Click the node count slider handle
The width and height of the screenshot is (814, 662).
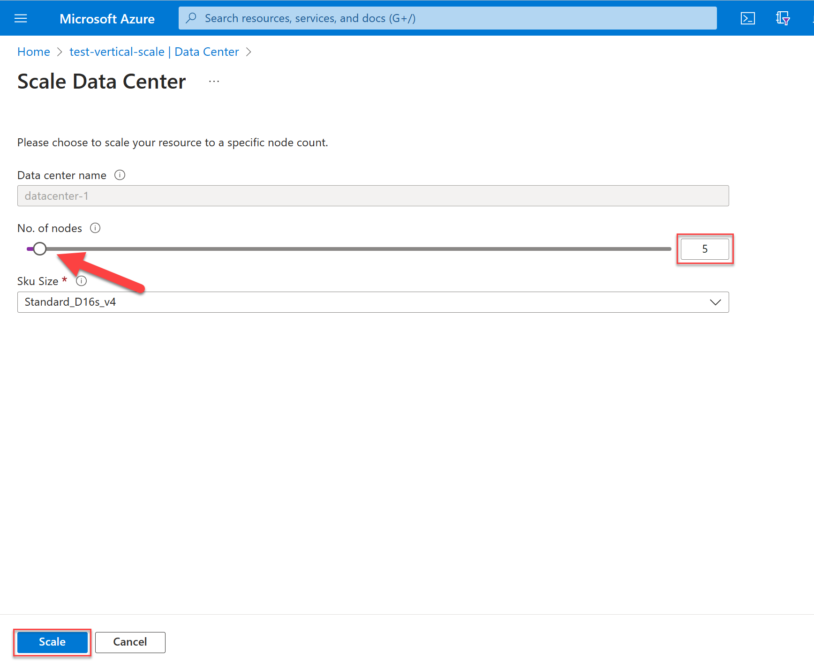click(x=40, y=249)
